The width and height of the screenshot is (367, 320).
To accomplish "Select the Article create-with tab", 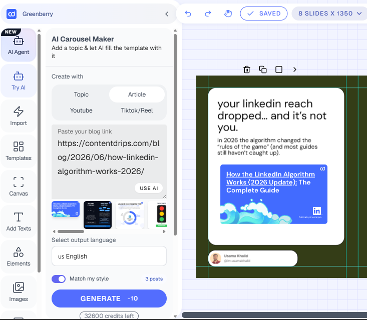I will click(x=137, y=94).
